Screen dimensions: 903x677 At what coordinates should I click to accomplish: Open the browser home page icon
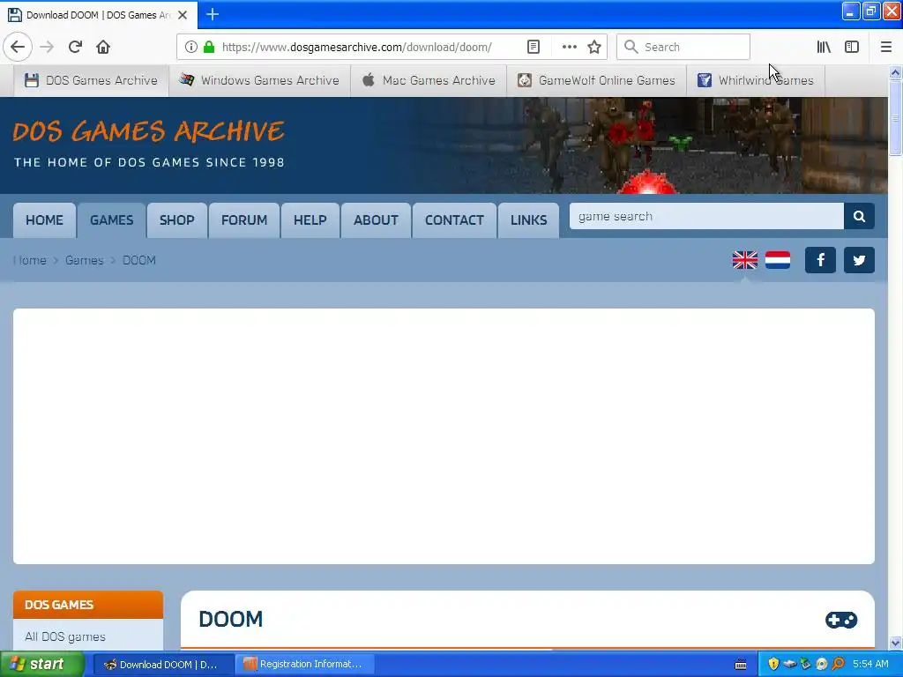103,48
